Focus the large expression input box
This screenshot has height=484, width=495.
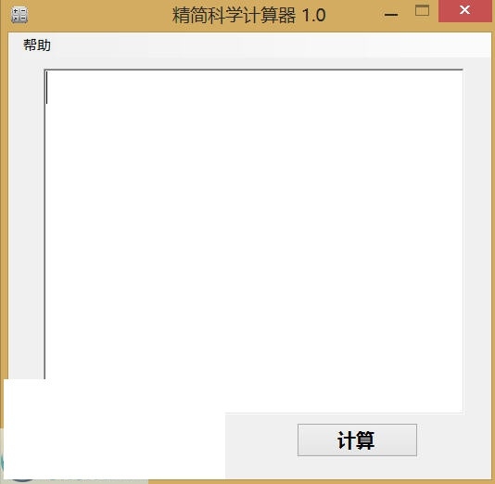254,240
